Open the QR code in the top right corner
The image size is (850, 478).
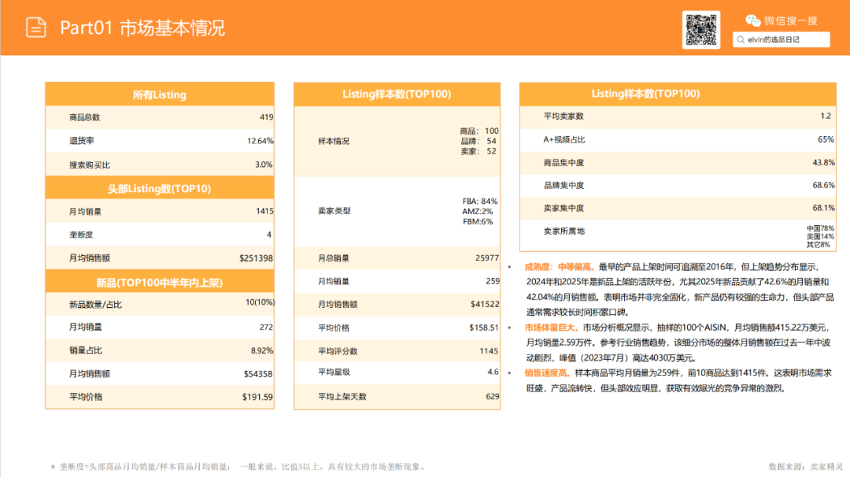[703, 29]
